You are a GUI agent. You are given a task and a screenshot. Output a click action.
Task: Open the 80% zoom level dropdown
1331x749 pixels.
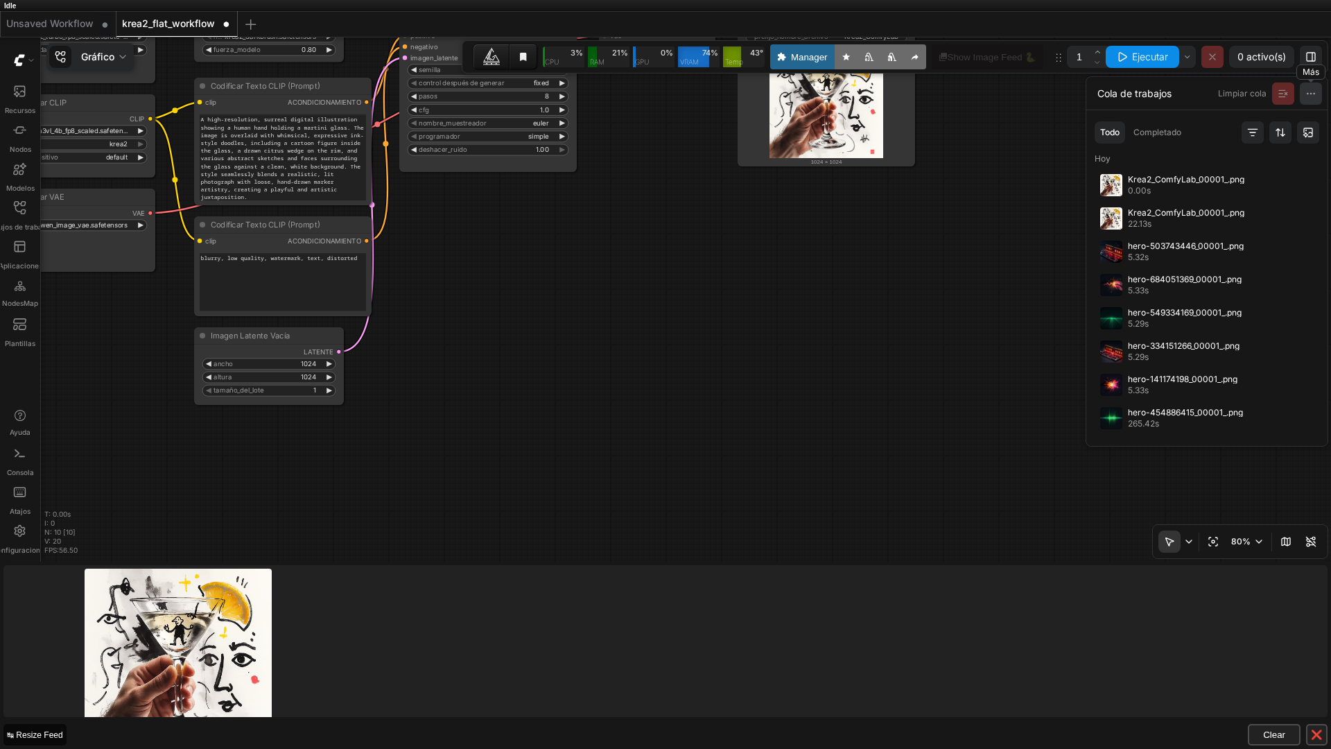point(1246,542)
